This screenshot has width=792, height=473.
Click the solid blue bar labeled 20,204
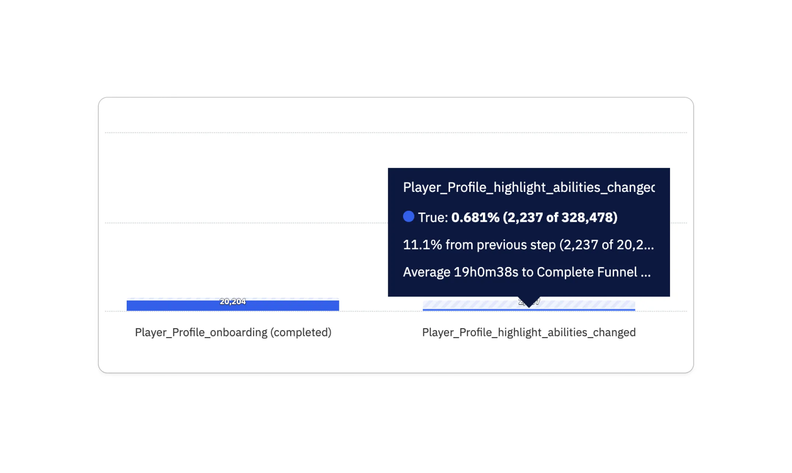click(233, 305)
